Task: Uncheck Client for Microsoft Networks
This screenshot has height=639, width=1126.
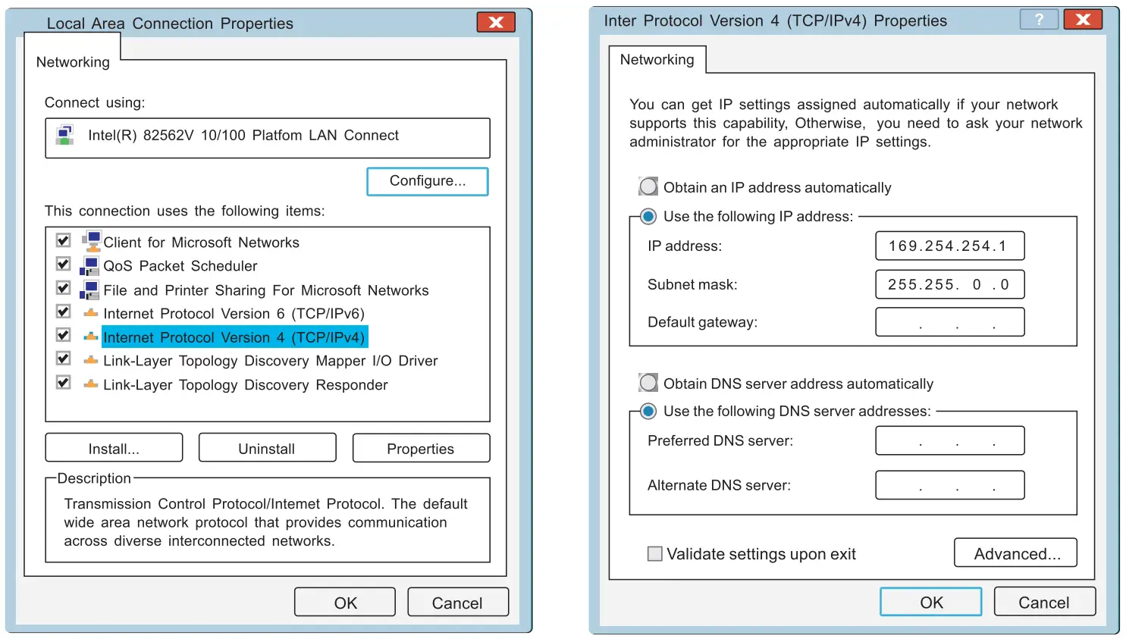Action: (64, 241)
